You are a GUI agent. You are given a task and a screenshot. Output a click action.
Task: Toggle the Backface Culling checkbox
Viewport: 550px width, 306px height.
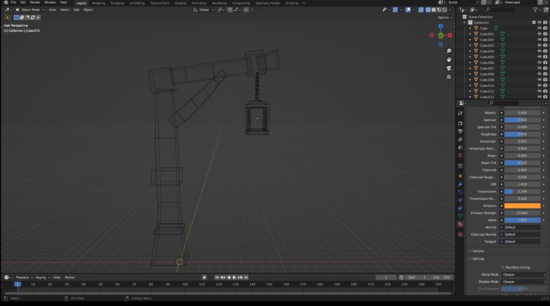503,267
